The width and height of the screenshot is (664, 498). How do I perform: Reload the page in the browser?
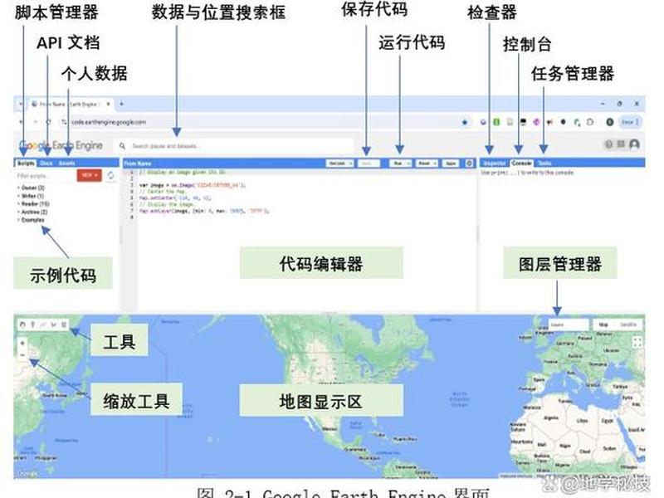pyautogui.click(x=48, y=122)
